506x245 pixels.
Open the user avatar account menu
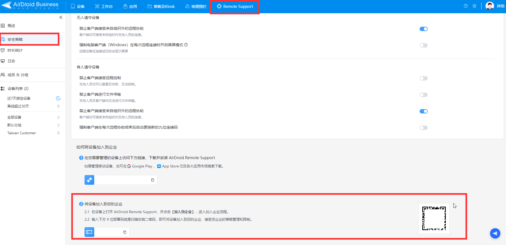pyautogui.click(x=490, y=6)
